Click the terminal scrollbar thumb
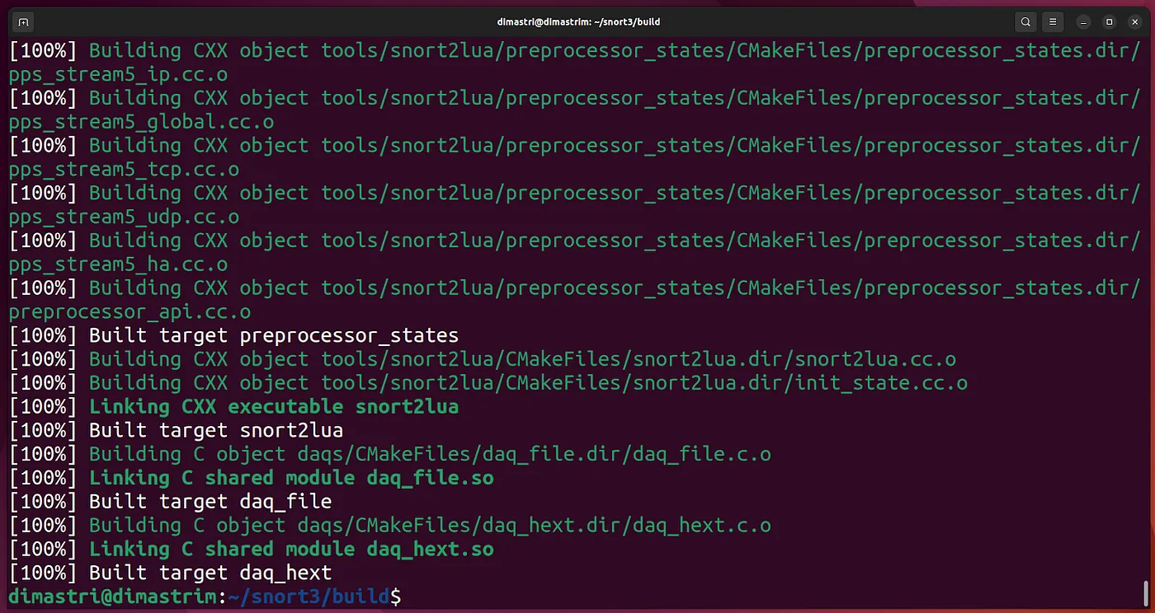Screen dimensions: 1155x613 click(x=1145, y=592)
